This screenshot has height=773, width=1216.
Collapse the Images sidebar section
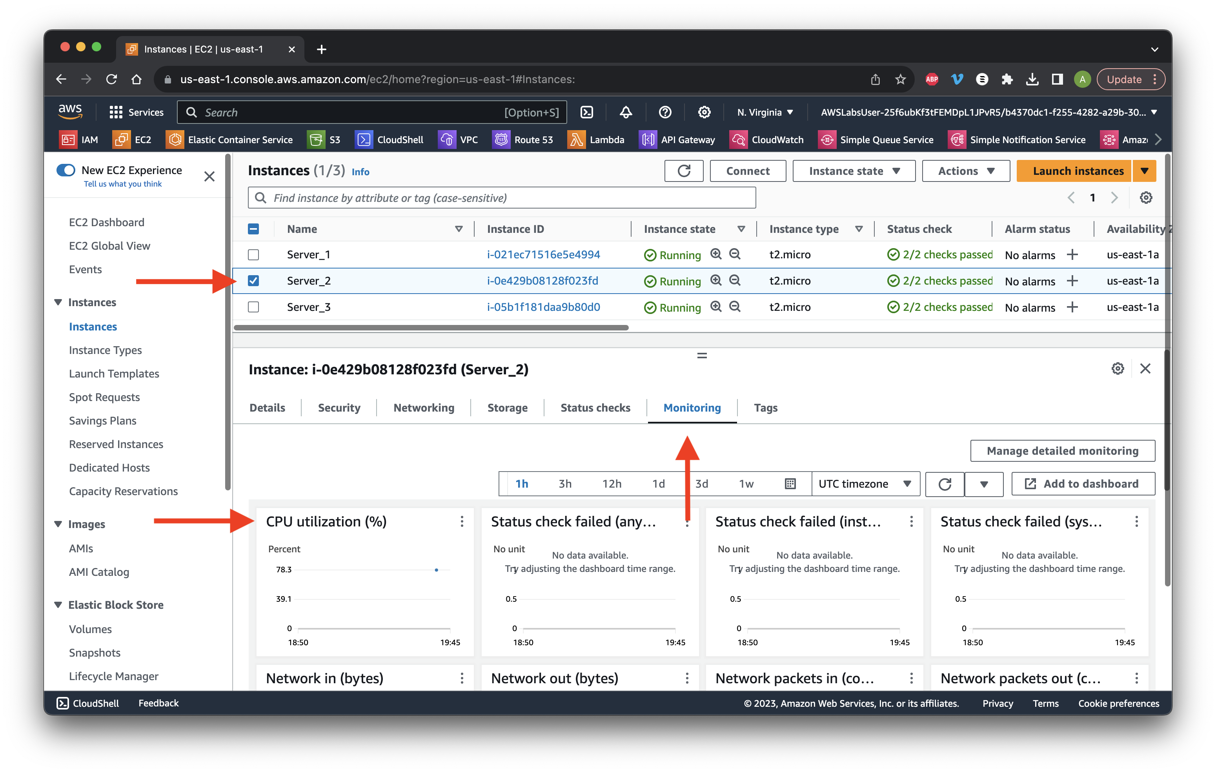click(58, 524)
